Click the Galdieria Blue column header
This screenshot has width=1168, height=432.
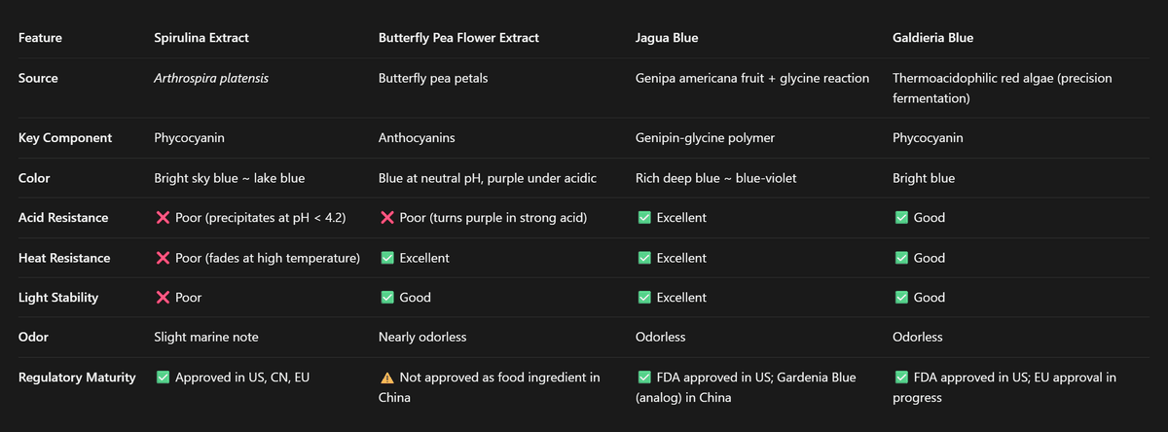click(932, 38)
